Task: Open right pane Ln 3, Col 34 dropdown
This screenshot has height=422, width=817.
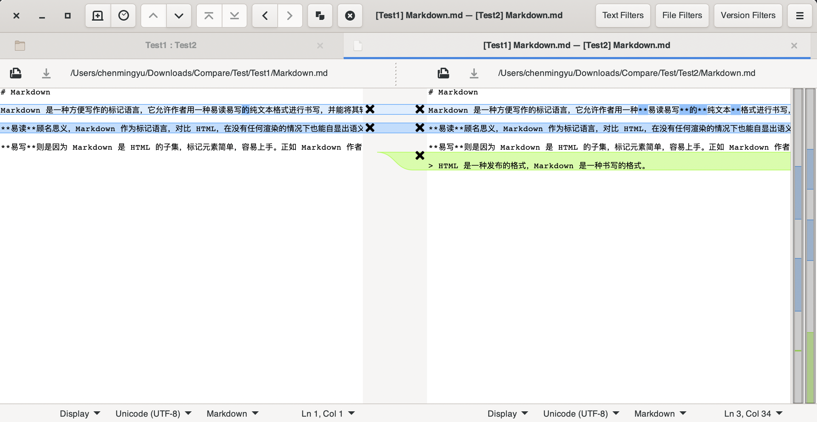Action: coord(753,414)
